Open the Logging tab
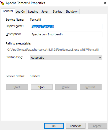Viewport: 108px width, 130px height. click(x=33, y=12)
